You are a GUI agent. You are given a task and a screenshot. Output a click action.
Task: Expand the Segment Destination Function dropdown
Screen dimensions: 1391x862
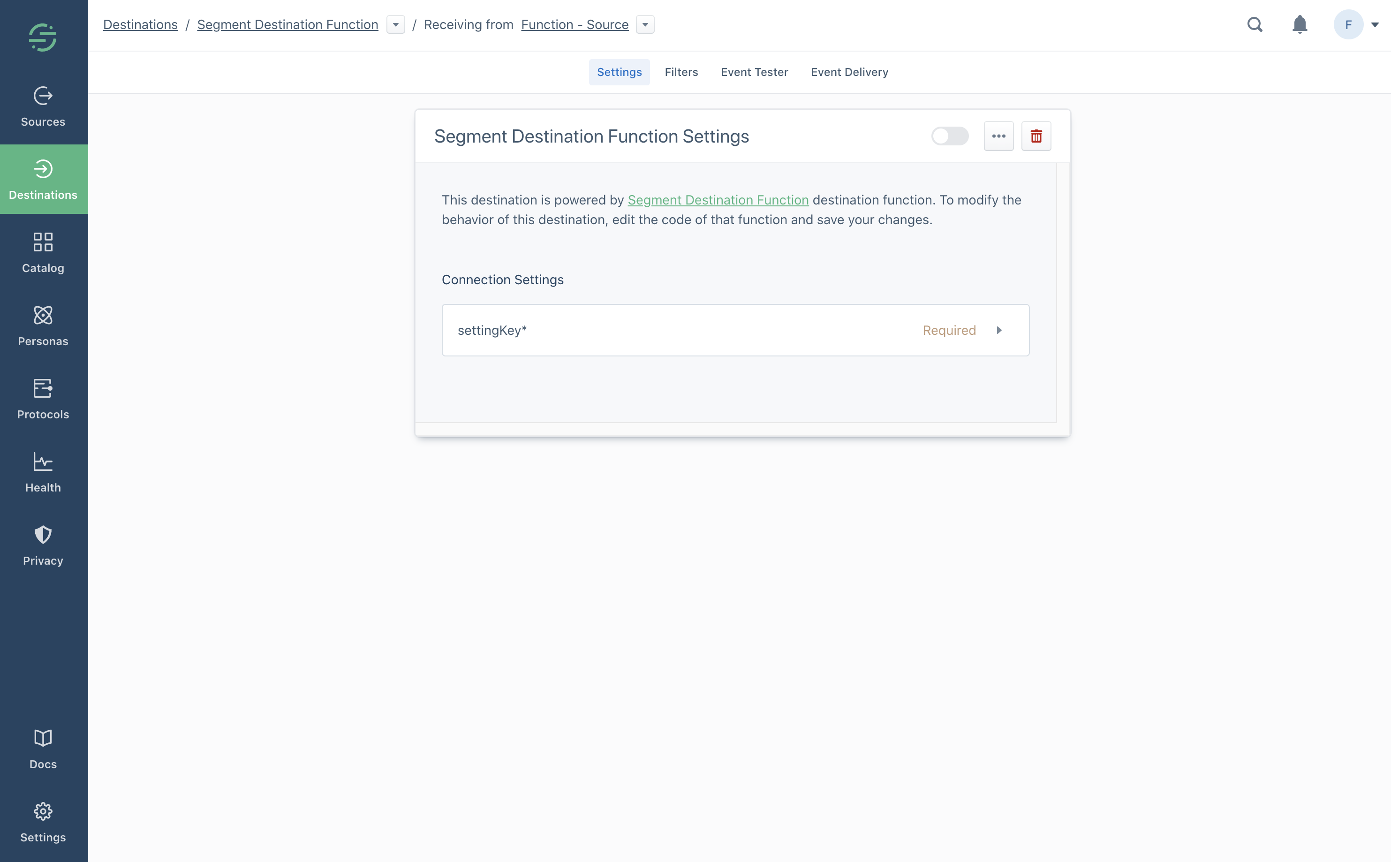click(x=395, y=24)
